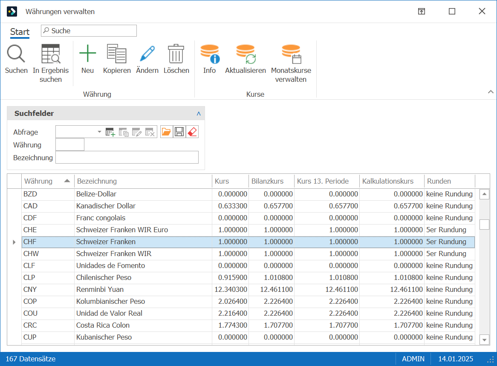497x366 pixels.
Task: Sort by the Kalkulationskurs column header
Action: point(392,181)
